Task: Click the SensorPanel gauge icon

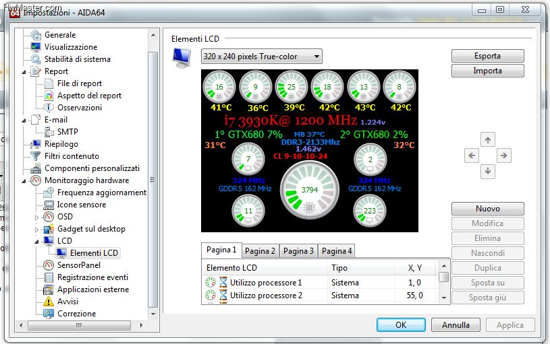Action: coord(49,265)
